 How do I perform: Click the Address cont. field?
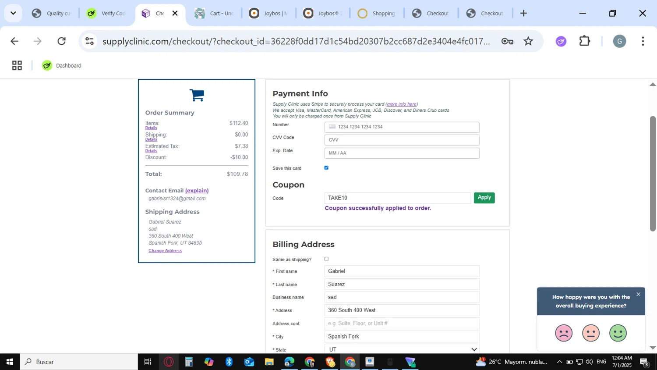click(402, 324)
